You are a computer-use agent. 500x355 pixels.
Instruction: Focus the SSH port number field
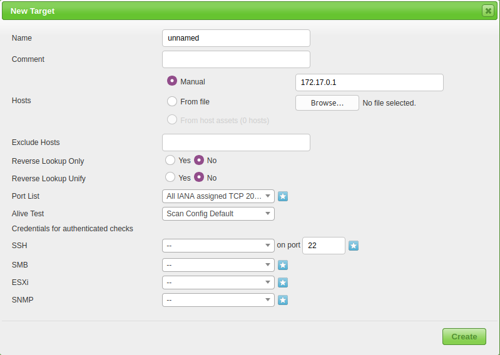click(x=323, y=246)
